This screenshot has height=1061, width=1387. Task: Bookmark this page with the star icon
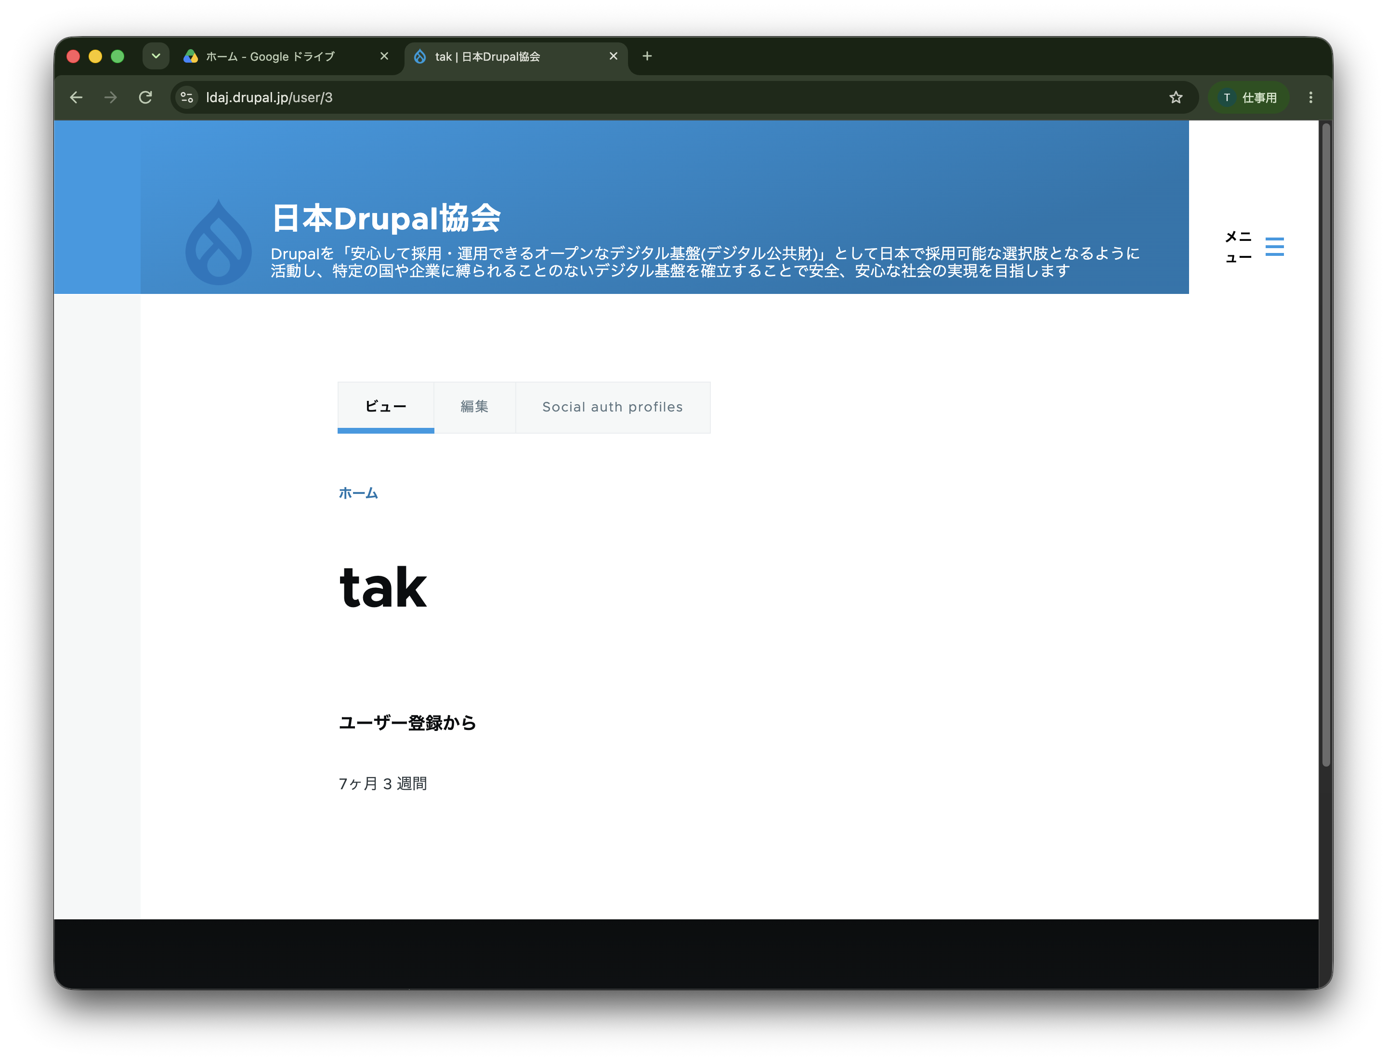tap(1176, 97)
